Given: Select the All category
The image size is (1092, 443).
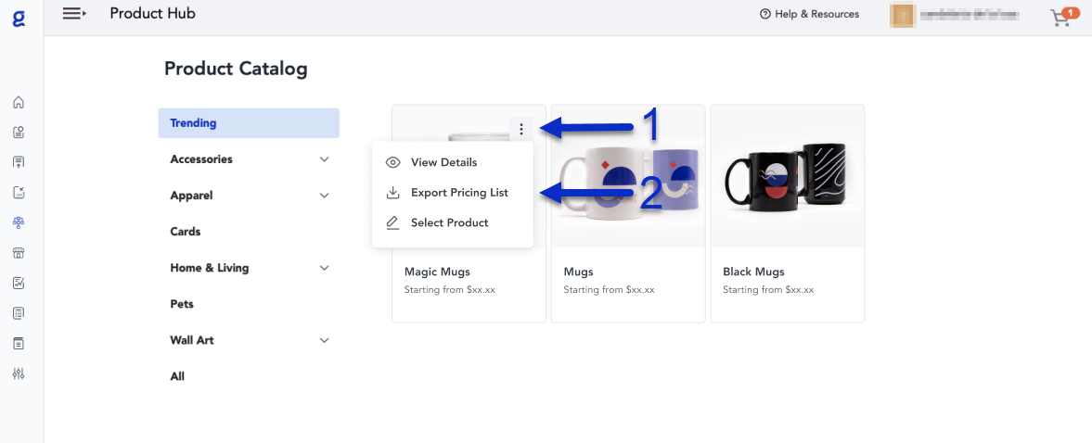Looking at the screenshot, I should click(x=177, y=376).
